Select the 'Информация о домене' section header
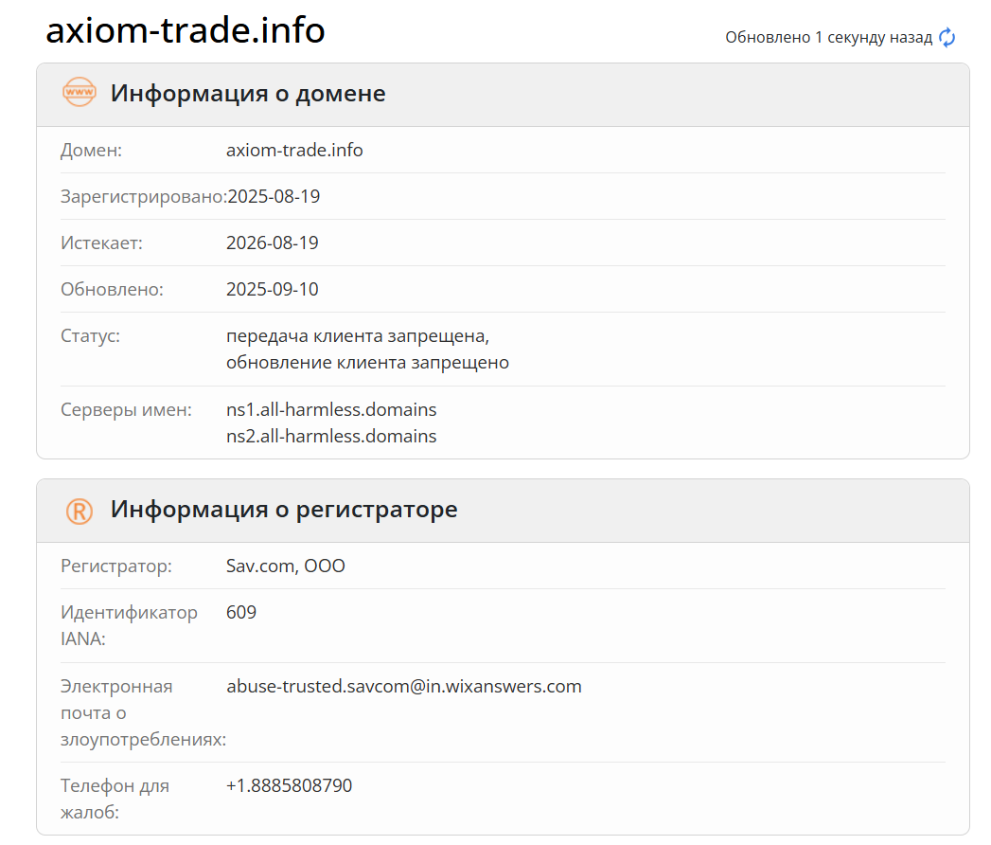 (248, 94)
